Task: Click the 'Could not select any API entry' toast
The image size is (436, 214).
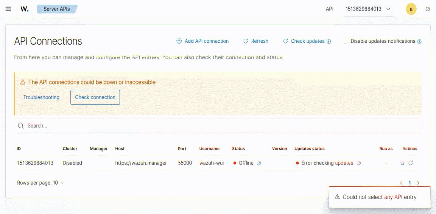Action: (379, 197)
